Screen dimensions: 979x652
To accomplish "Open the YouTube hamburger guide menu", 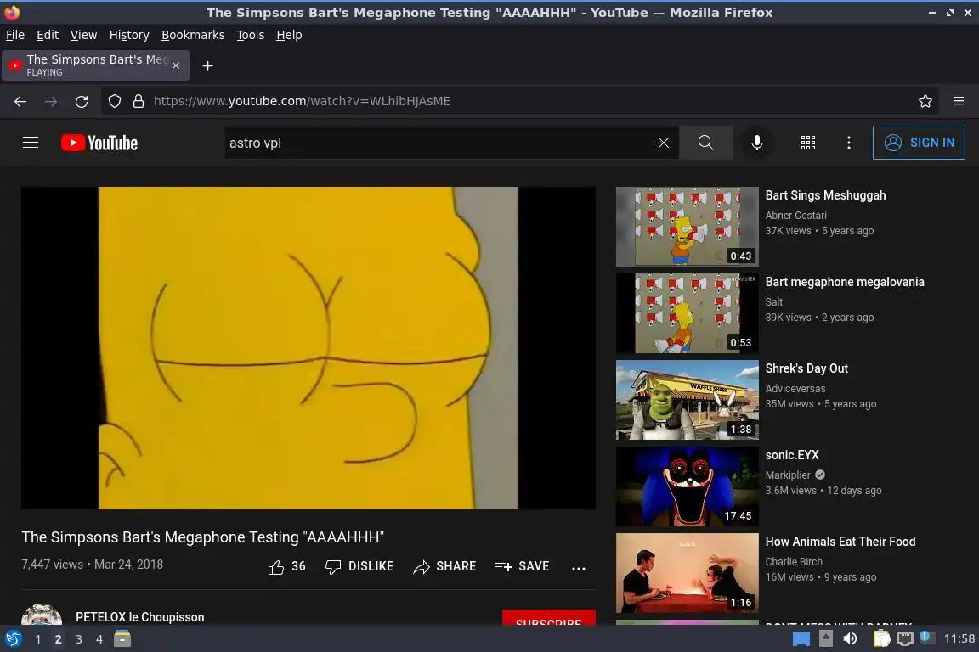I will [31, 143].
